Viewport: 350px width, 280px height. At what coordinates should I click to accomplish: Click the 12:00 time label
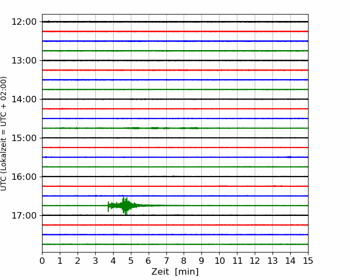24,22
